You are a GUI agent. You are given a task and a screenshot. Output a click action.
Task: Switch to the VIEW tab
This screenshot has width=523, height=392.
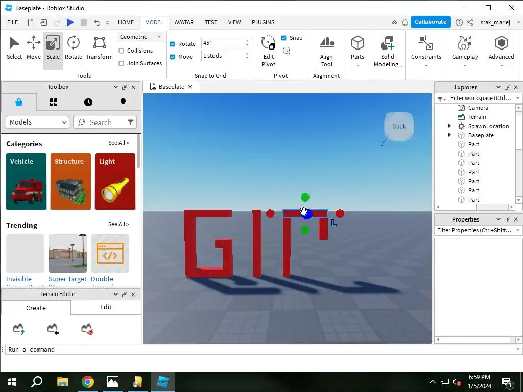click(234, 22)
